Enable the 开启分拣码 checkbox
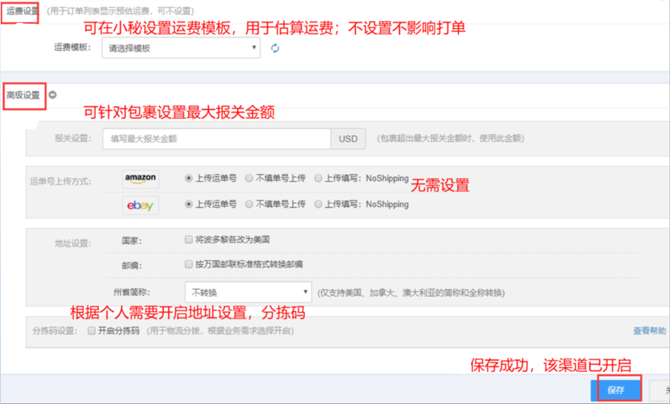 (91, 331)
